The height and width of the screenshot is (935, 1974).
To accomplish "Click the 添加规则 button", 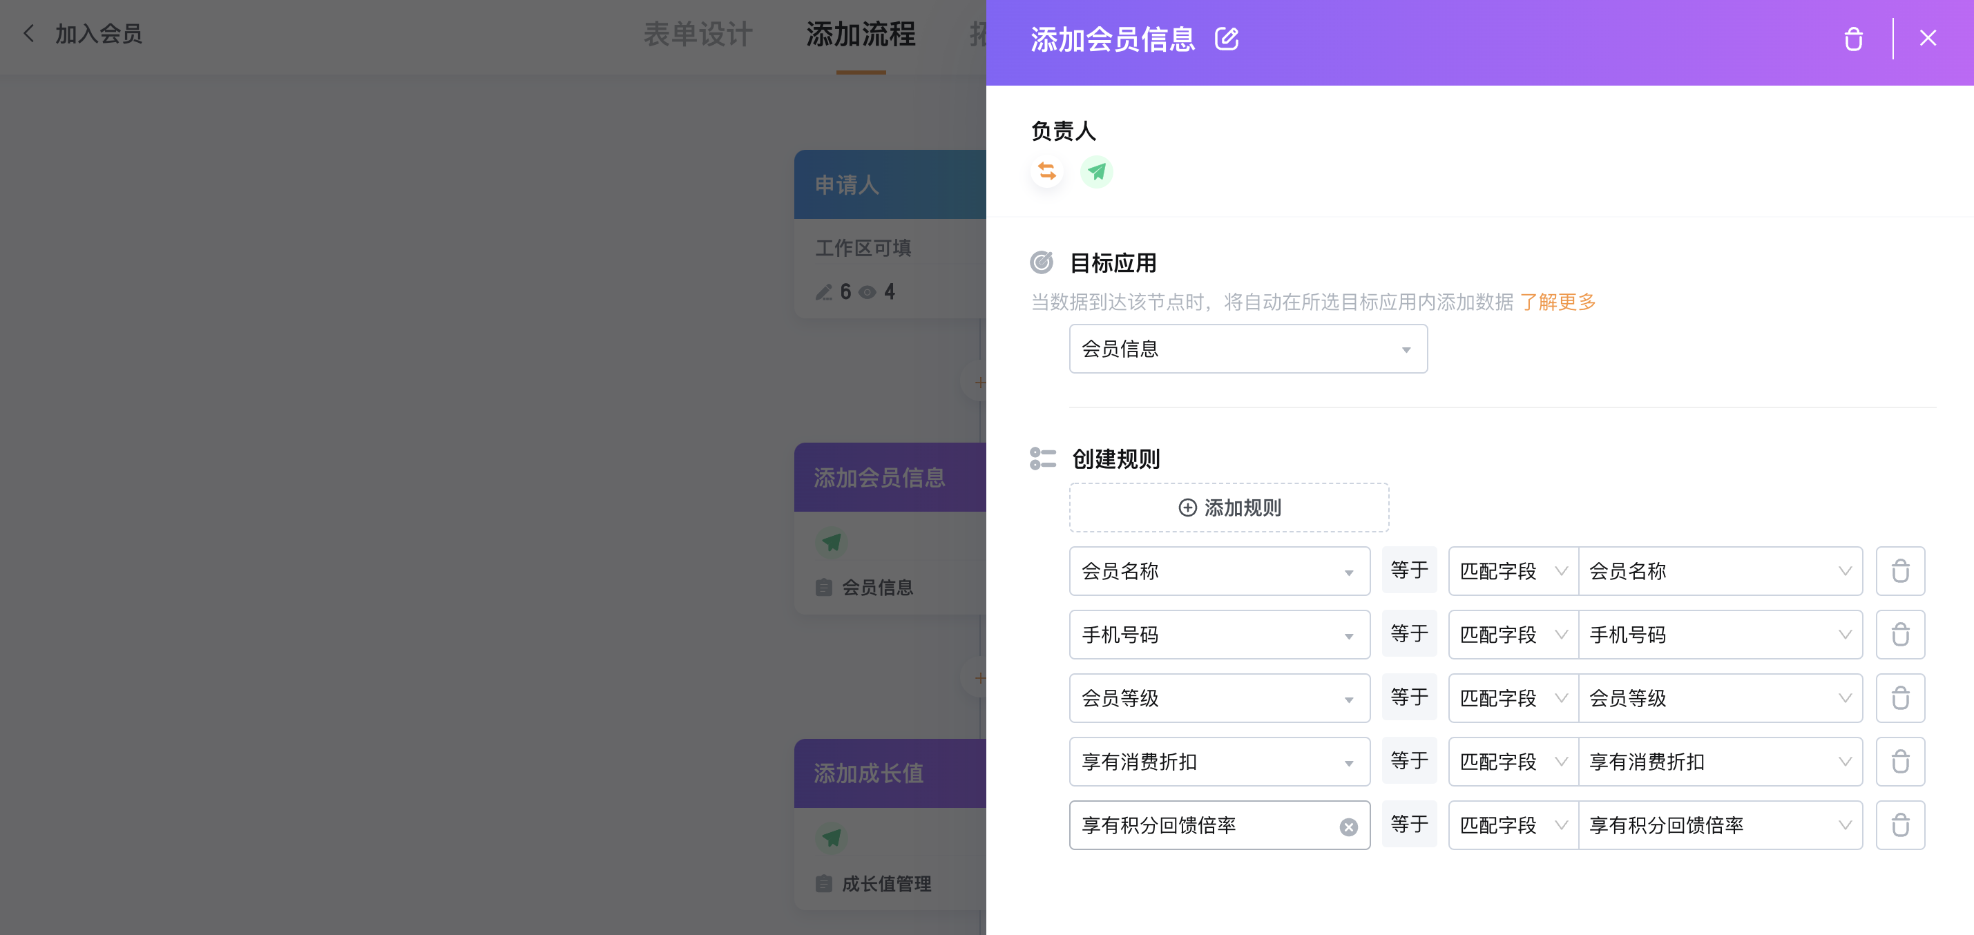I will click(x=1228, y=508).
